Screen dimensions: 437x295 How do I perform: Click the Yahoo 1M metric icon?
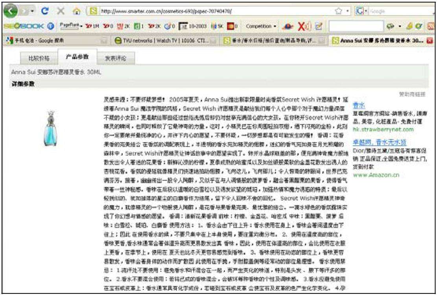coord(92,26)
